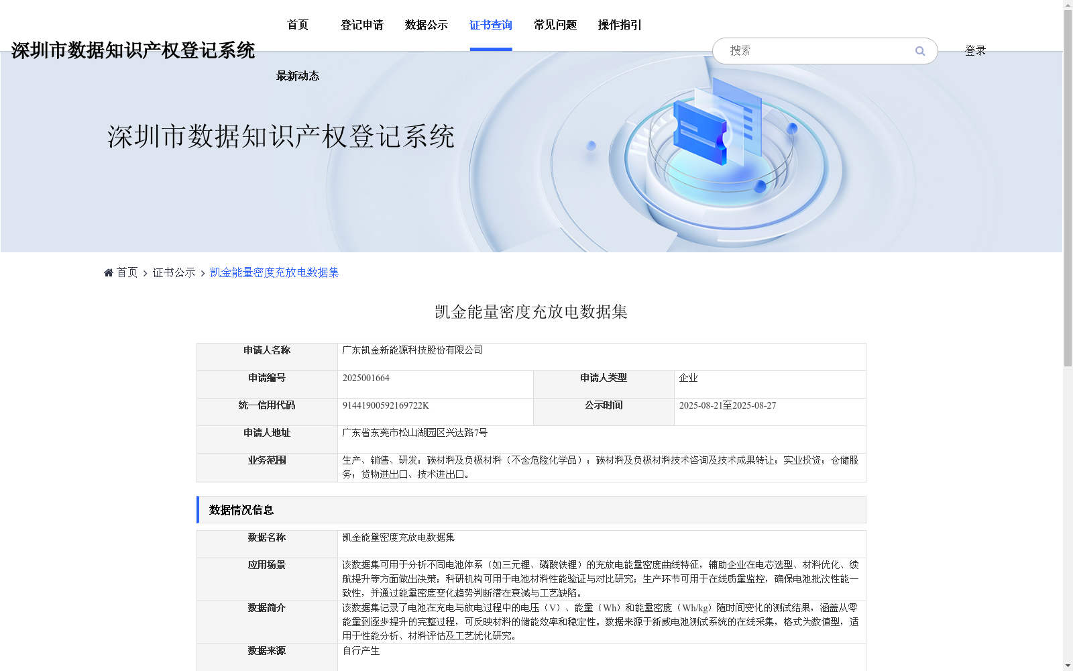
Task: Open 常见问题 in the navigation
Action: pos(555,25)
